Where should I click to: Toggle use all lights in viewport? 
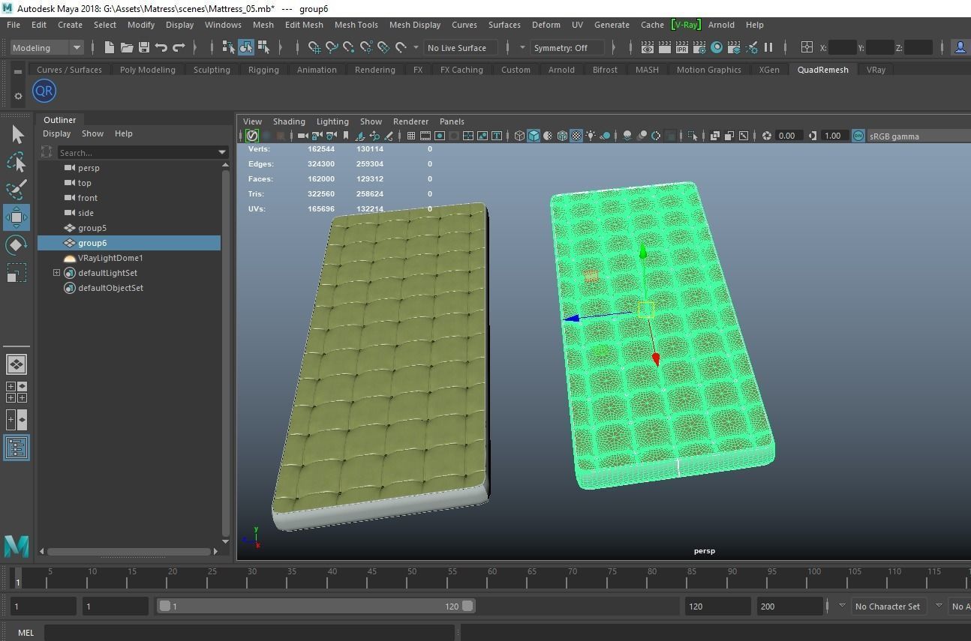591,136
